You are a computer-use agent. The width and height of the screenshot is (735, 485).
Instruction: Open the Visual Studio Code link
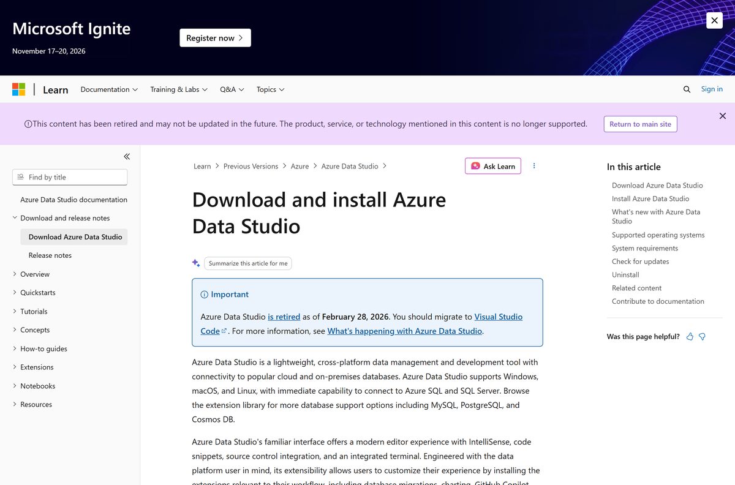[x=498, y=317]
